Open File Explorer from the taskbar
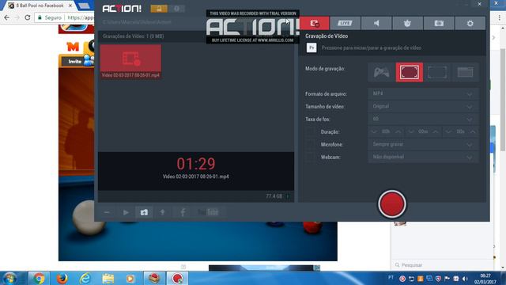 108,279
